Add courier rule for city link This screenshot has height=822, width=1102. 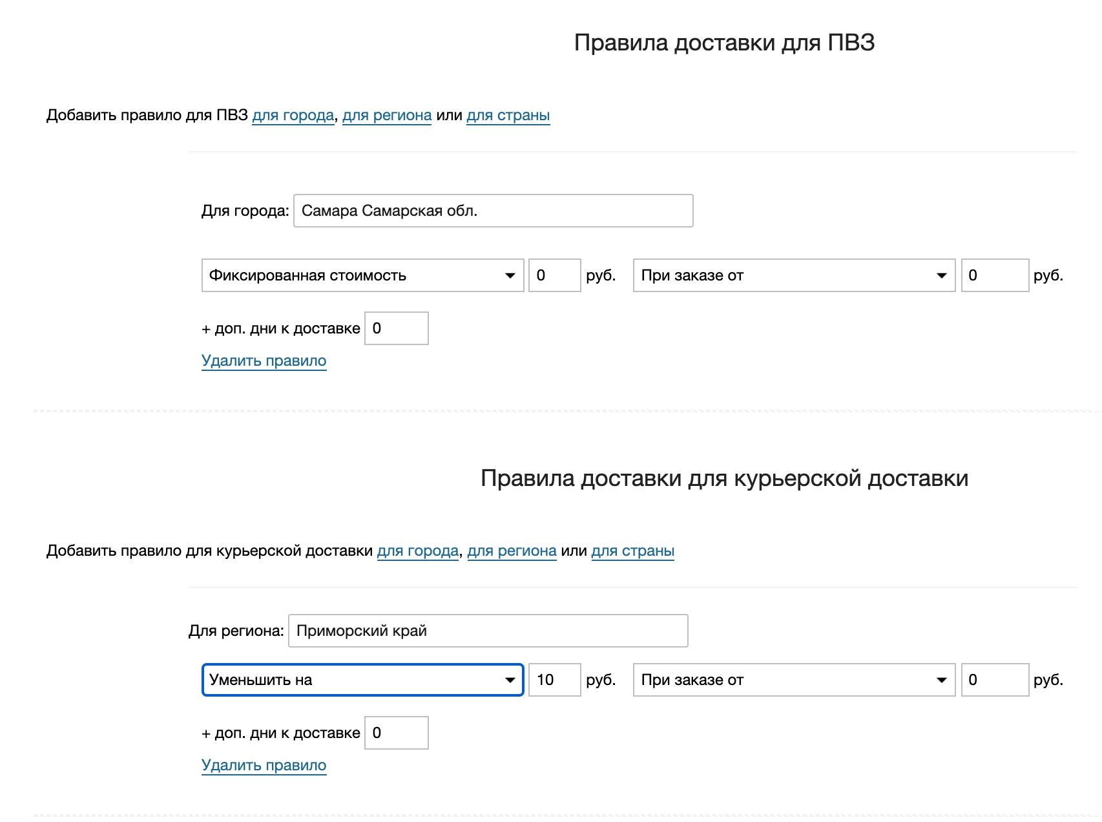coord(417,551)
